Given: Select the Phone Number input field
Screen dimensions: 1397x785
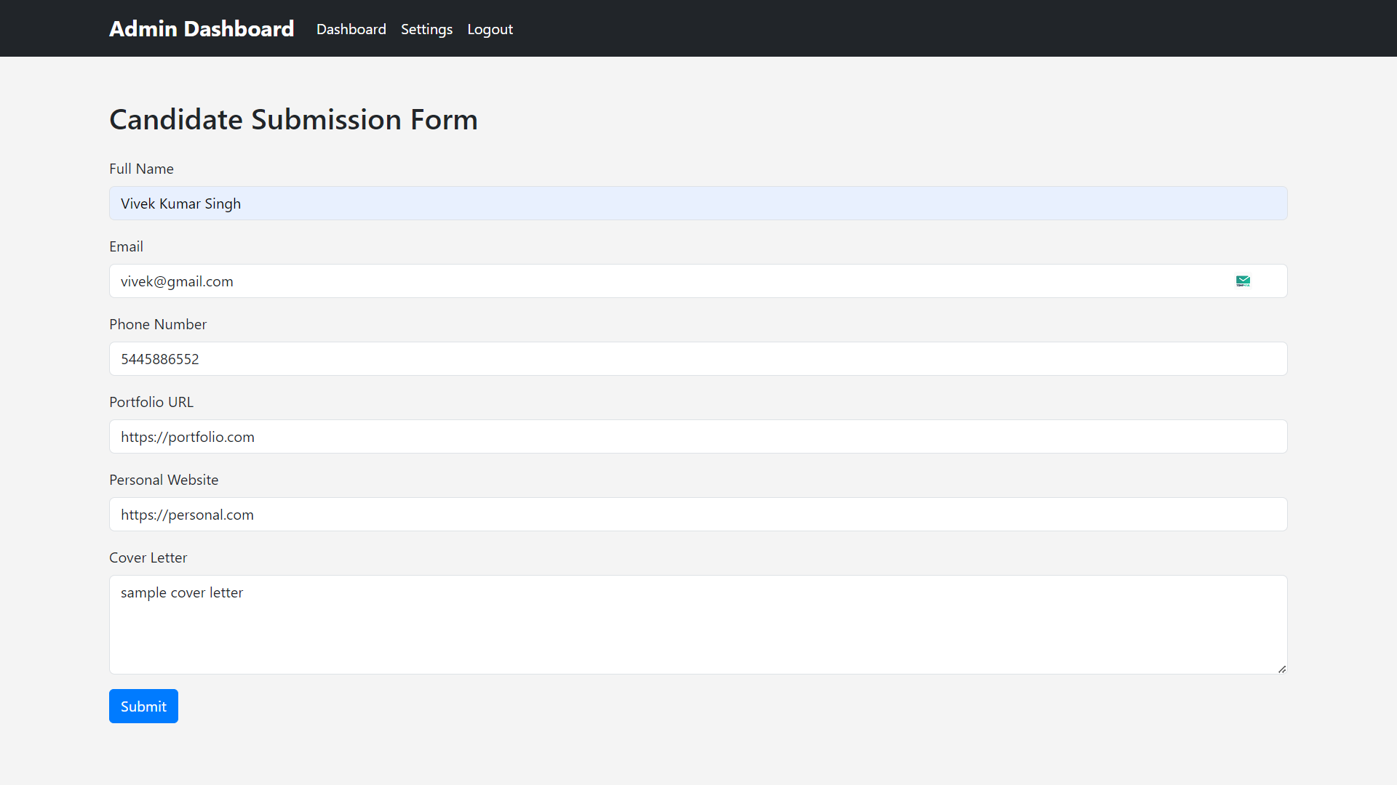Looking at the screenshot, I should tap(697, 359).
